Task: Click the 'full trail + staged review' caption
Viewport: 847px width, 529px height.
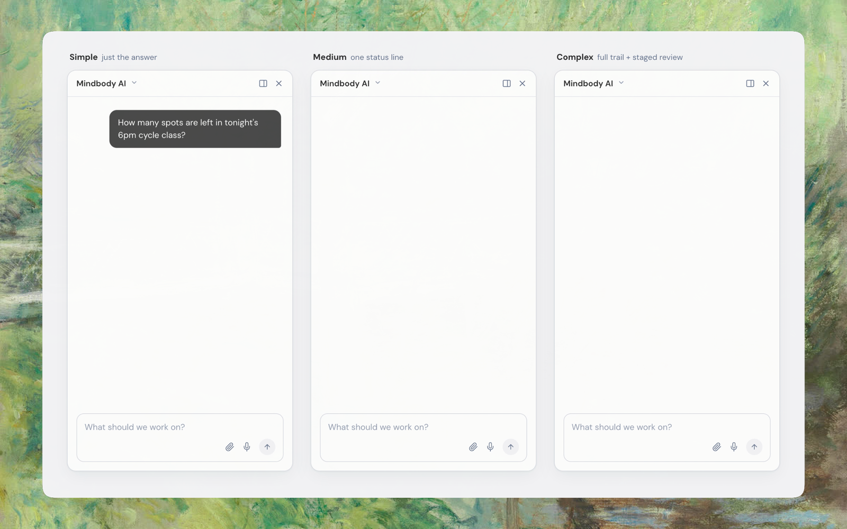Action: tap(640, 57)
